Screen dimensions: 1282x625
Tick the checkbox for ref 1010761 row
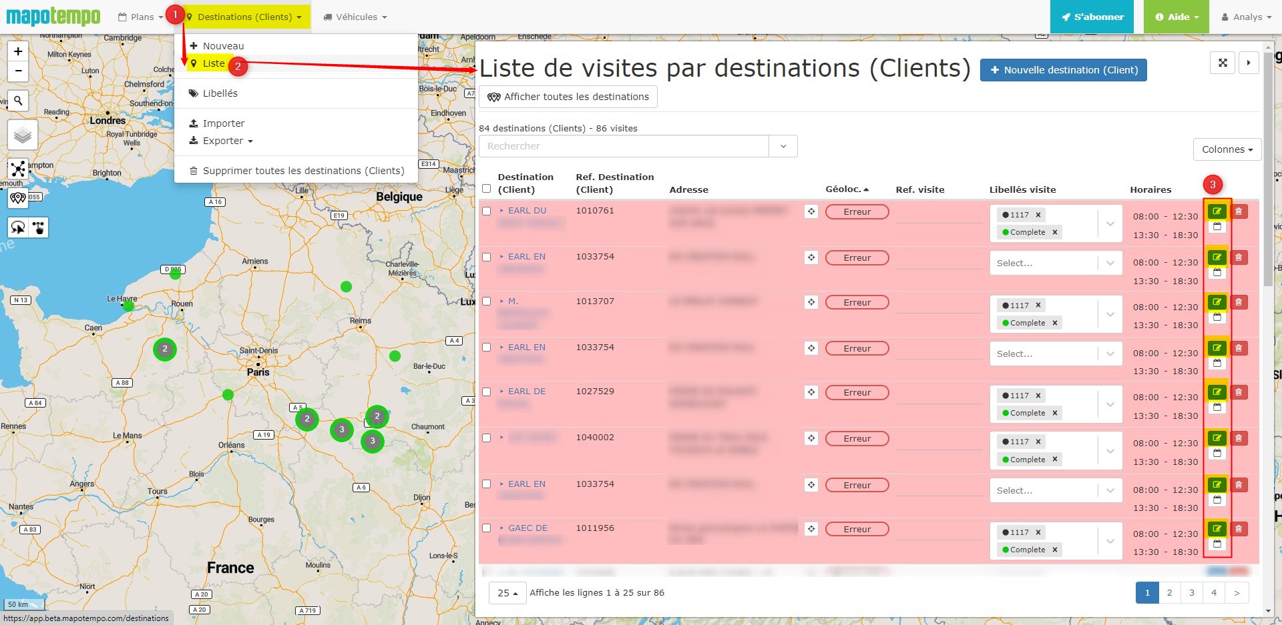(487, 211)
